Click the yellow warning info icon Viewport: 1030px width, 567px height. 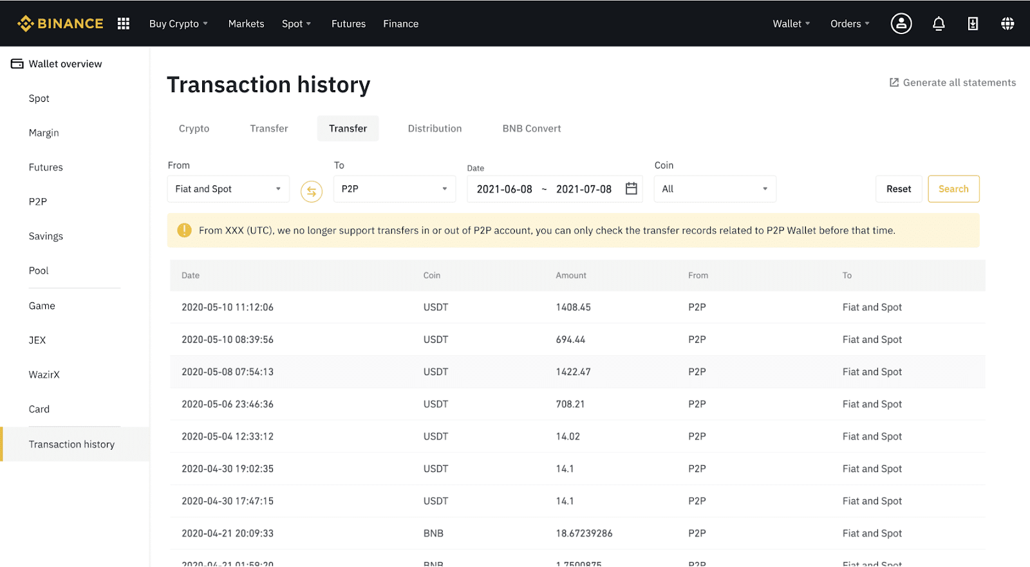coord(184,230)
